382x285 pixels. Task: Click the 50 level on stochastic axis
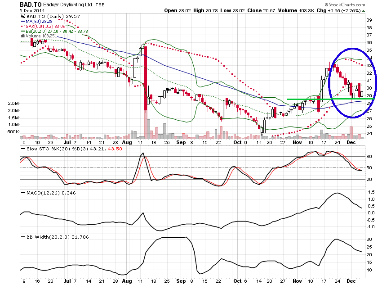[x=369, y=168]
